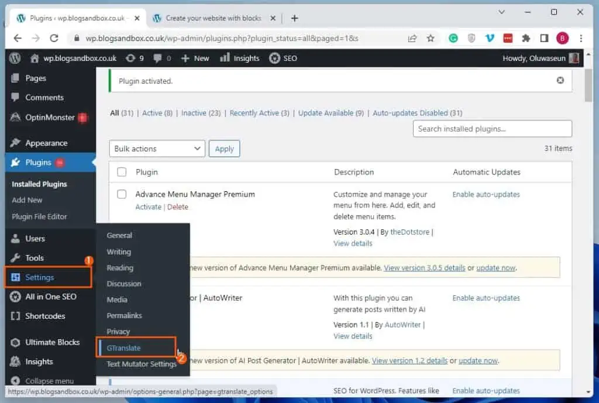Image resolution: width=599 pixels, height=403 pixels.
Task: Filter plugins by Update Available (9)
Action: [x=331, y=113]
